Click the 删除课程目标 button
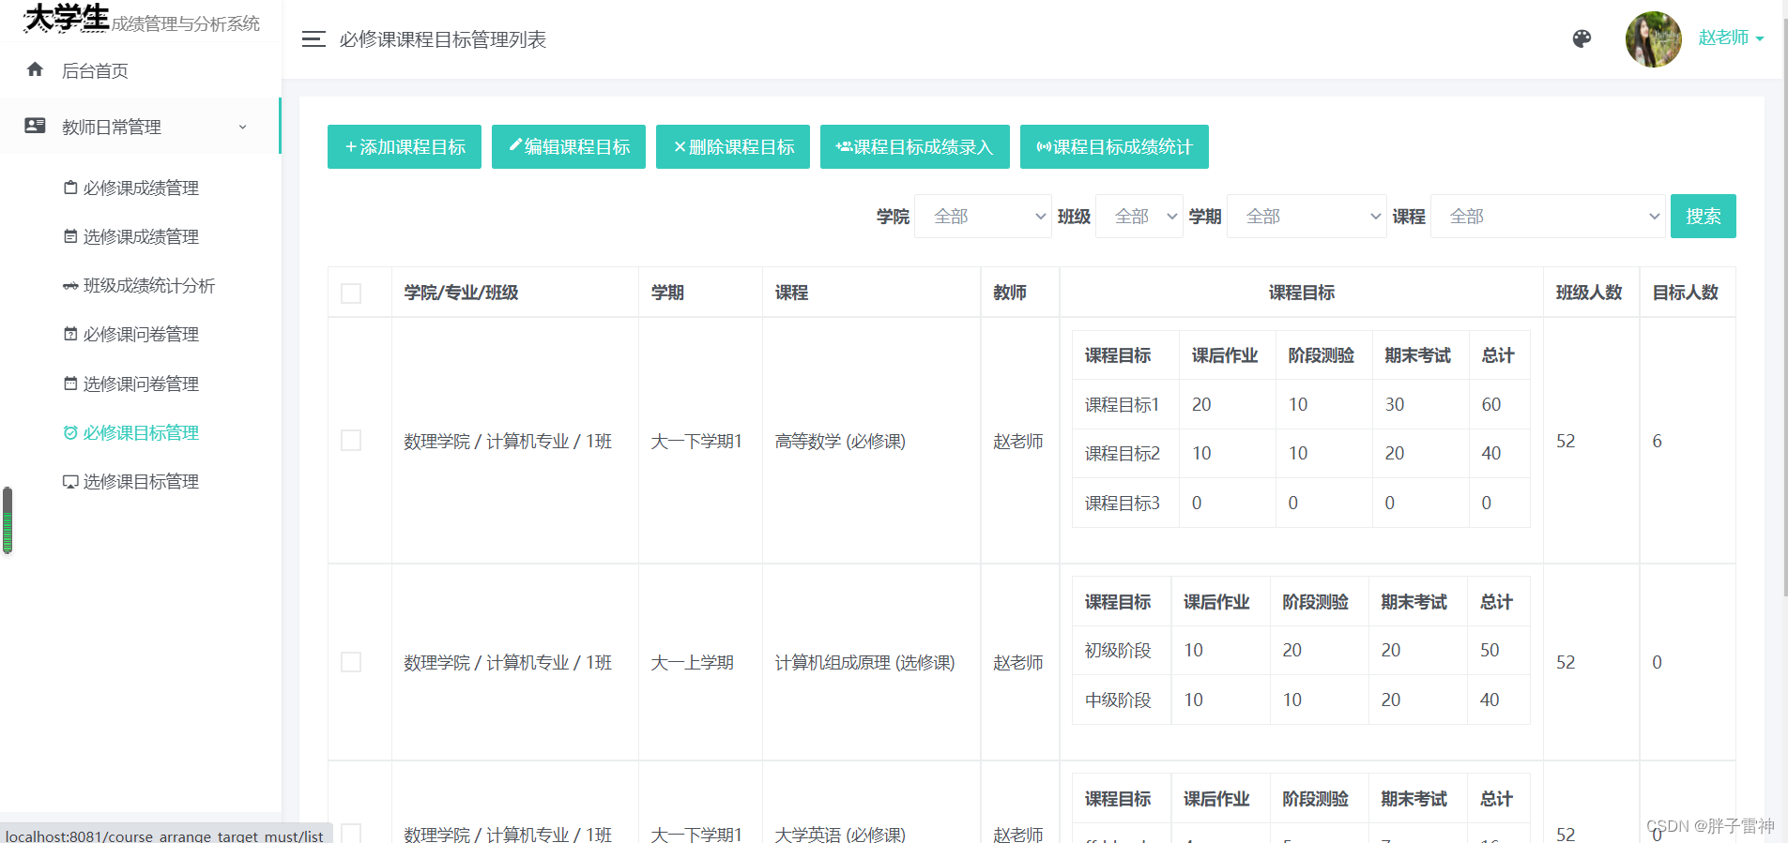 pos(733,147)
